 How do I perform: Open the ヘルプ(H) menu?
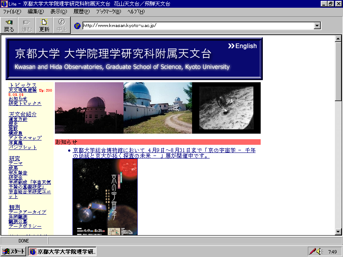[x=136, y=12]
